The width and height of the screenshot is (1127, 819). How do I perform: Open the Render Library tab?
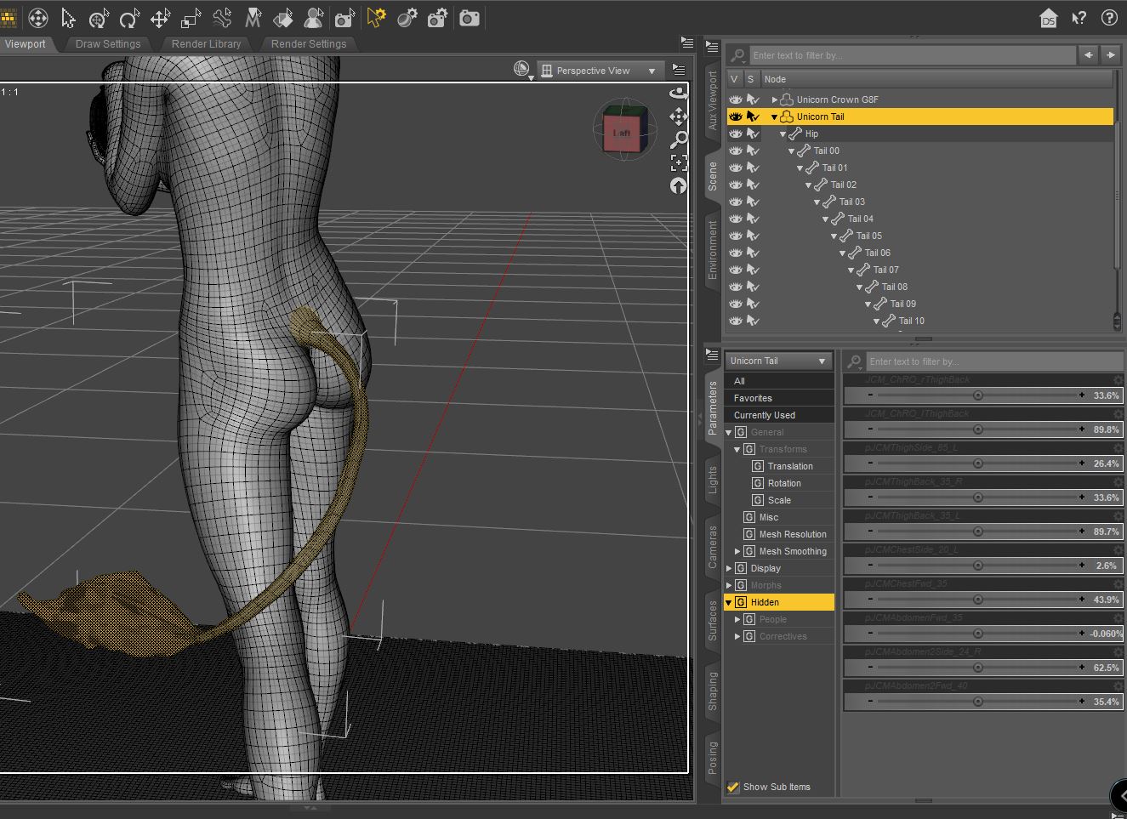click(x=206, y=44)
